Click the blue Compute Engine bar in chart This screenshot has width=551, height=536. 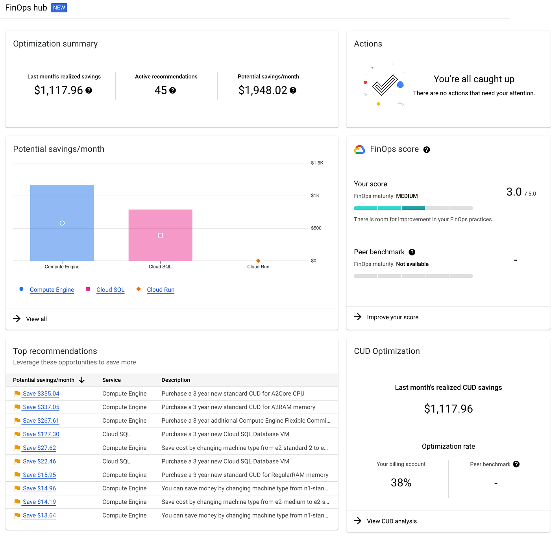(62, 223)
